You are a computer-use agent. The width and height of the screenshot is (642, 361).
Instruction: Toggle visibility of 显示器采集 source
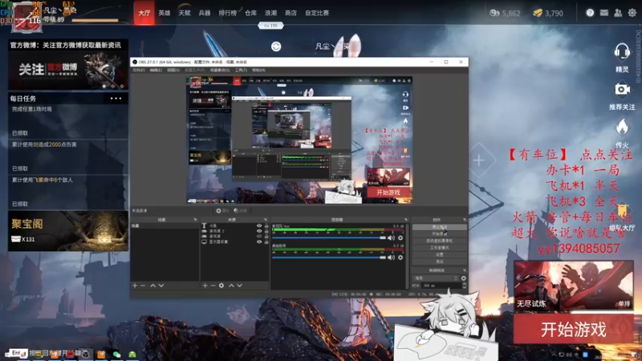pyautogui.click(x=258, y=241)
